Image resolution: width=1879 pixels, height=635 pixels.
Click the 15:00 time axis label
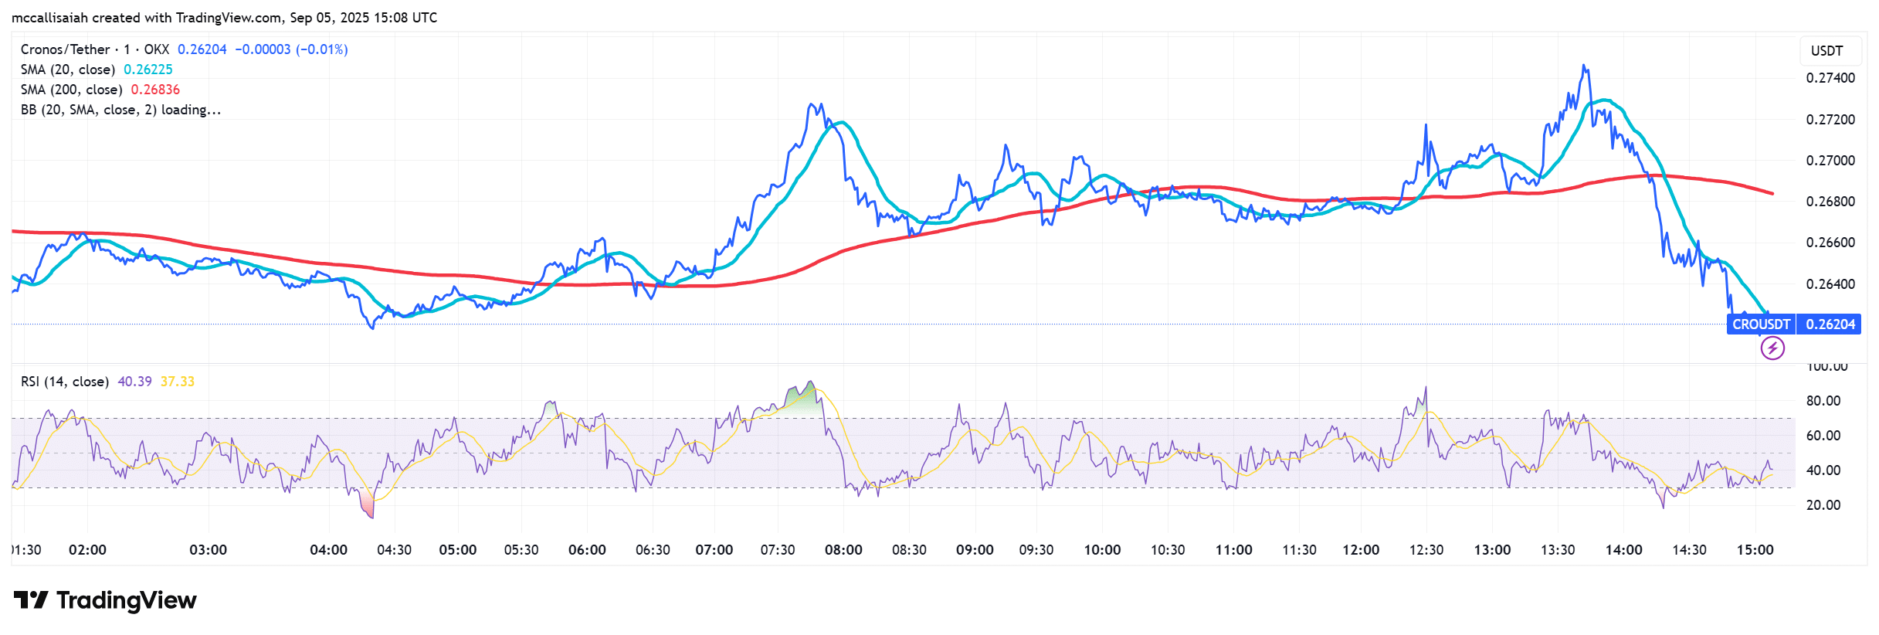click(x=1755, y=550)
